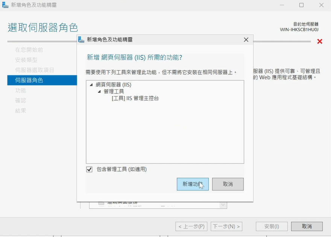Open the 安裝類型 wizard step
Screen dimensions: 331x237
[26, 60]
